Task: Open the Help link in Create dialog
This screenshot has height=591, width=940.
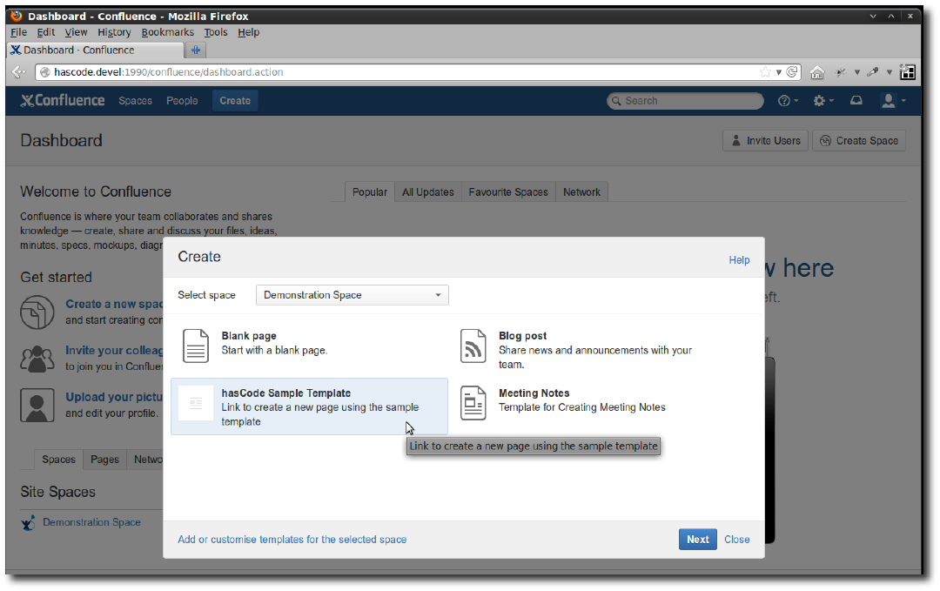Action: (x=739, y=259)
